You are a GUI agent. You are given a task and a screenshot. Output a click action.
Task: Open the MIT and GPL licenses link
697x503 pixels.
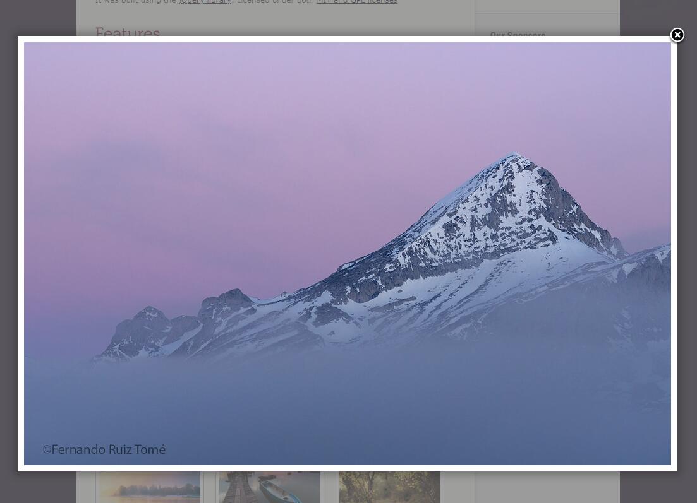pyautogui.click(x=357, y=2)
